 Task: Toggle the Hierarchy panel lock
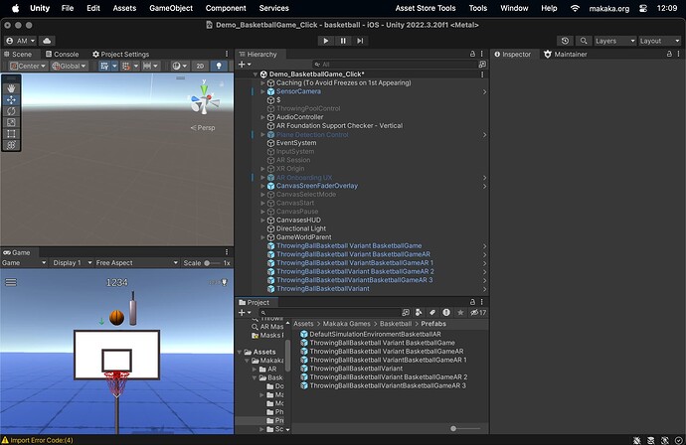coord(473,55)
